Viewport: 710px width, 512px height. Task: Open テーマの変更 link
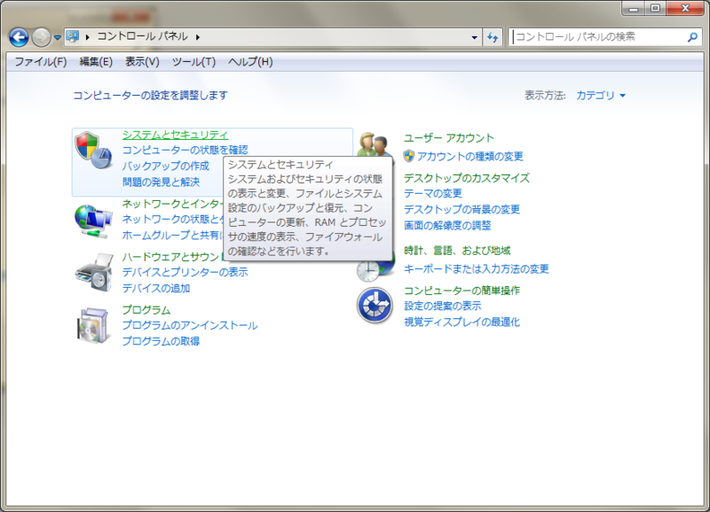433,193
